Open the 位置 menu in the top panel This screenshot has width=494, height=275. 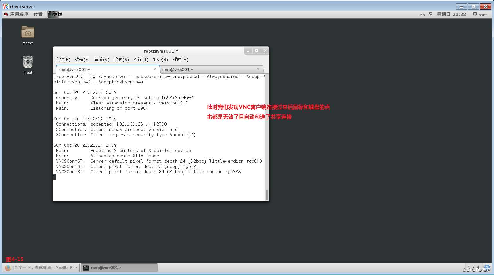coord(38,14)
